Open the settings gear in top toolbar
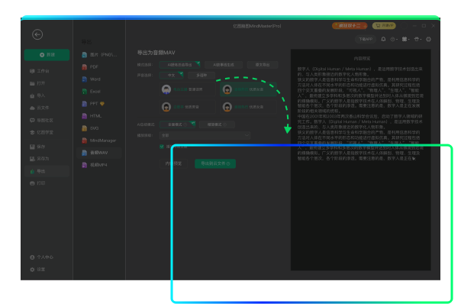This screenshot has height=304, width=461. click(428, 39)
